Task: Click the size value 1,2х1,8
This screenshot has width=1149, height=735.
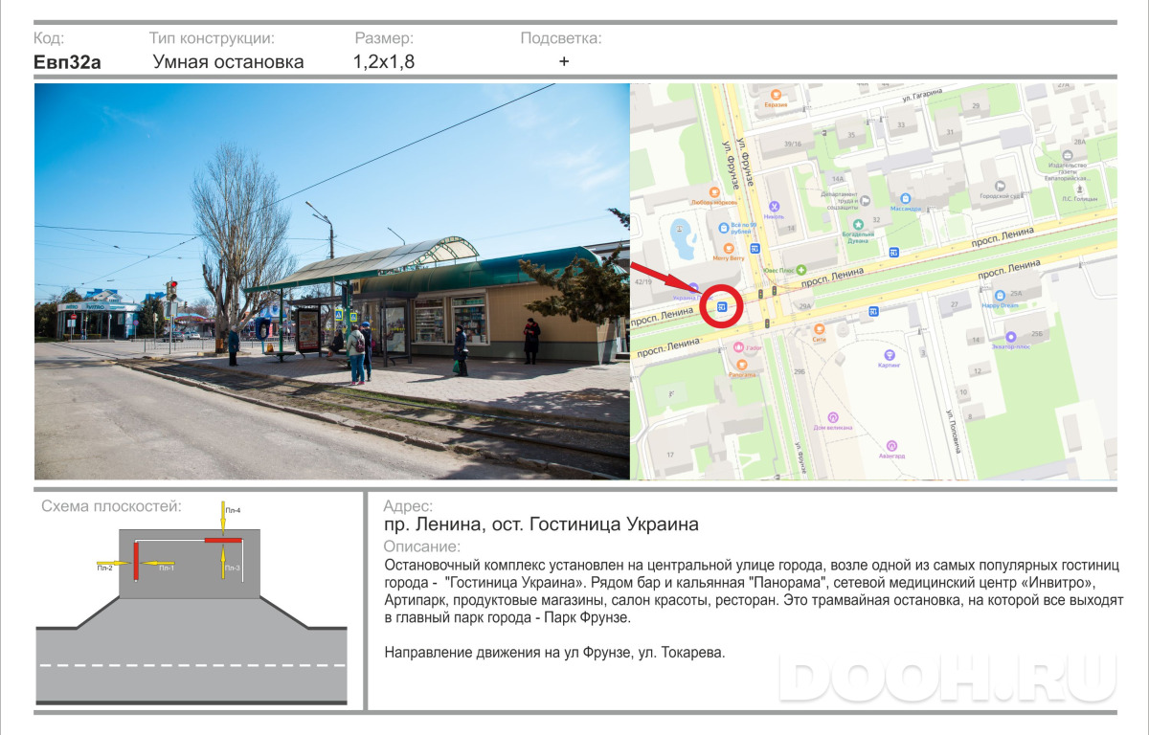Action: pos(384,62)
